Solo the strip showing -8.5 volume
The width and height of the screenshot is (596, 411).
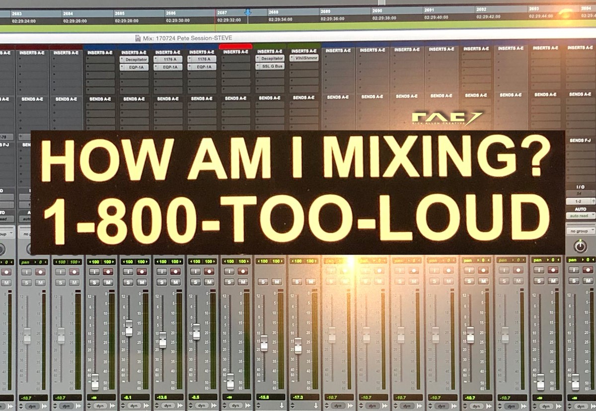point(196,282)
